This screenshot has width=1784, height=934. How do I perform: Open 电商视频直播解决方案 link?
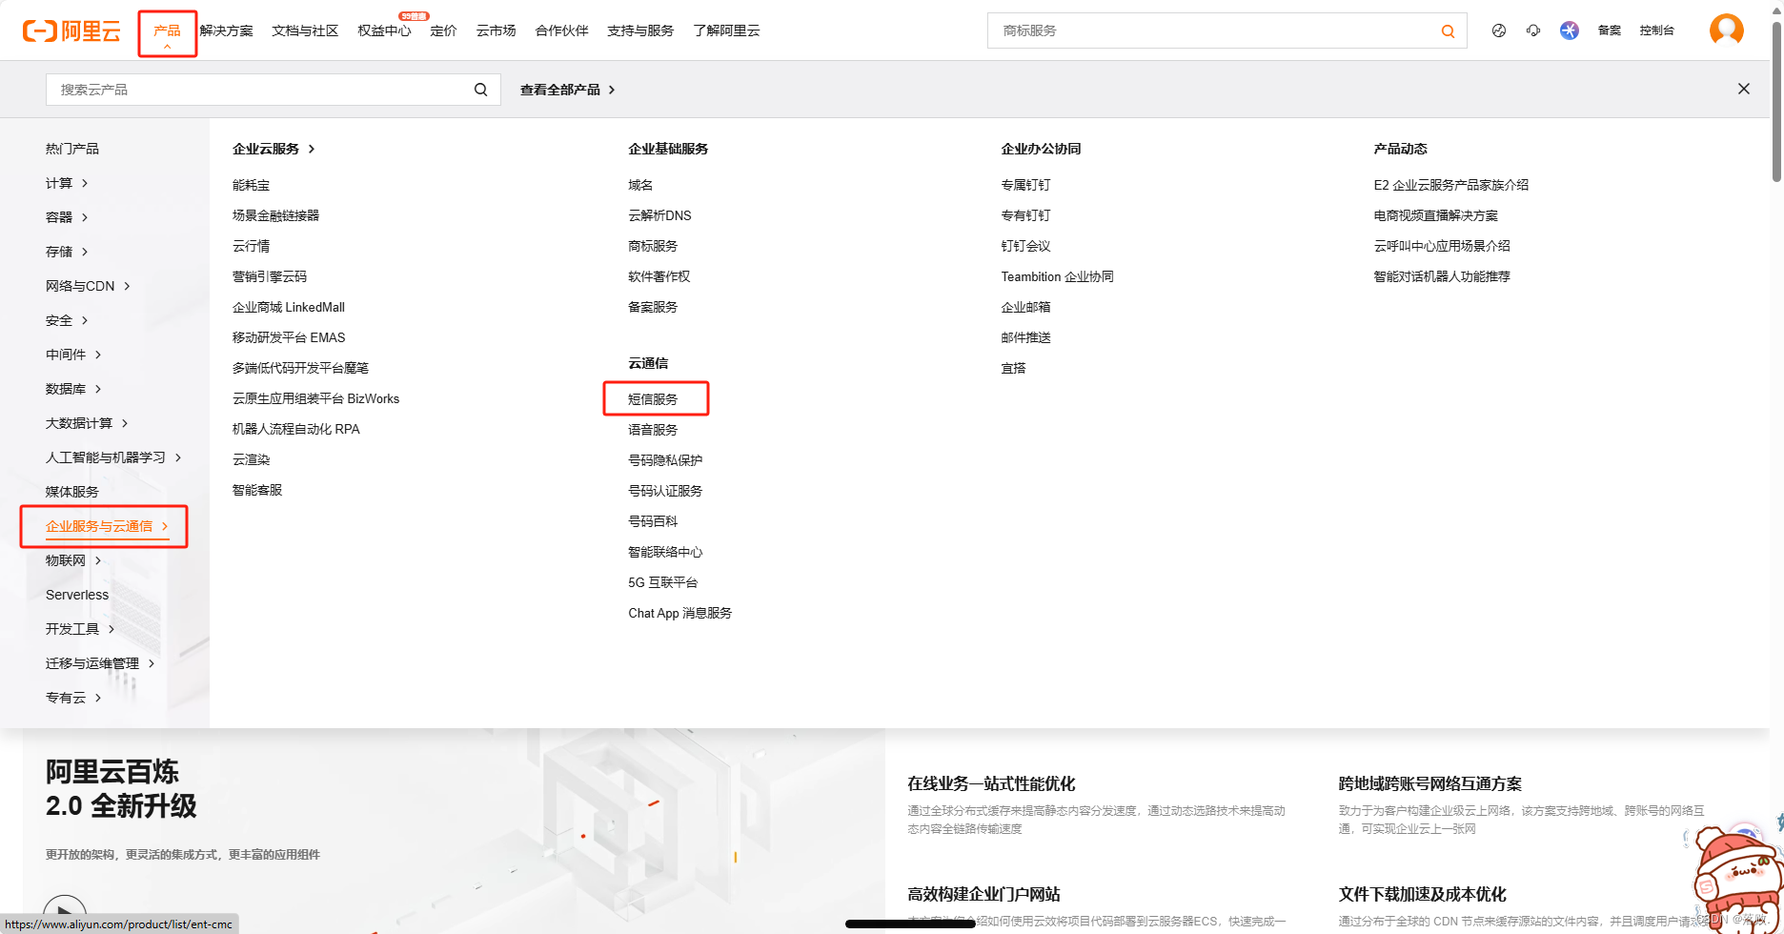[x=1436, y=215]
